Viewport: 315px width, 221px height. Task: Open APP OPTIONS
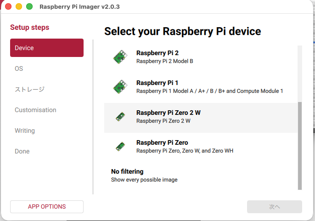point(47,207)
